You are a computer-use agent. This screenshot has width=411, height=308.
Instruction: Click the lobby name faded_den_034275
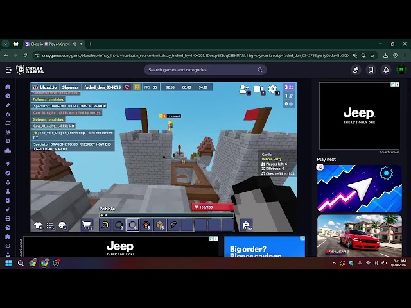click(x=103, y=87)
